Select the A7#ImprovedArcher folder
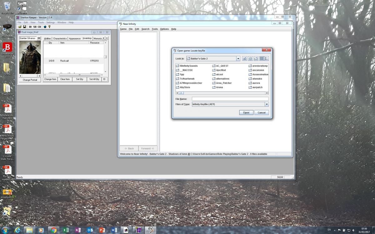Screen dimensions: 375x234 tap(189, 83)
